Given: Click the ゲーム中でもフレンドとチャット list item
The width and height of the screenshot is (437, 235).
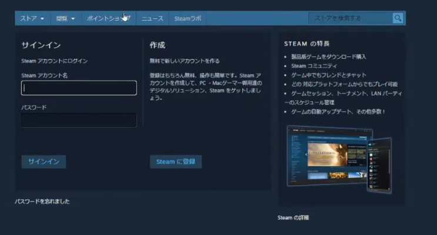Looking at the screenshot, I should 329,75.
